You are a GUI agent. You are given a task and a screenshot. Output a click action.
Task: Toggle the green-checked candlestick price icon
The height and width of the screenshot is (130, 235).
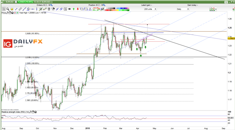pos(45,9)
